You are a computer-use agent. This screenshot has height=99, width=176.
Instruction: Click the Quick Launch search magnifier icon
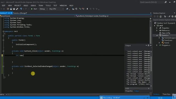pyautogui.click(x=166, y=2)
